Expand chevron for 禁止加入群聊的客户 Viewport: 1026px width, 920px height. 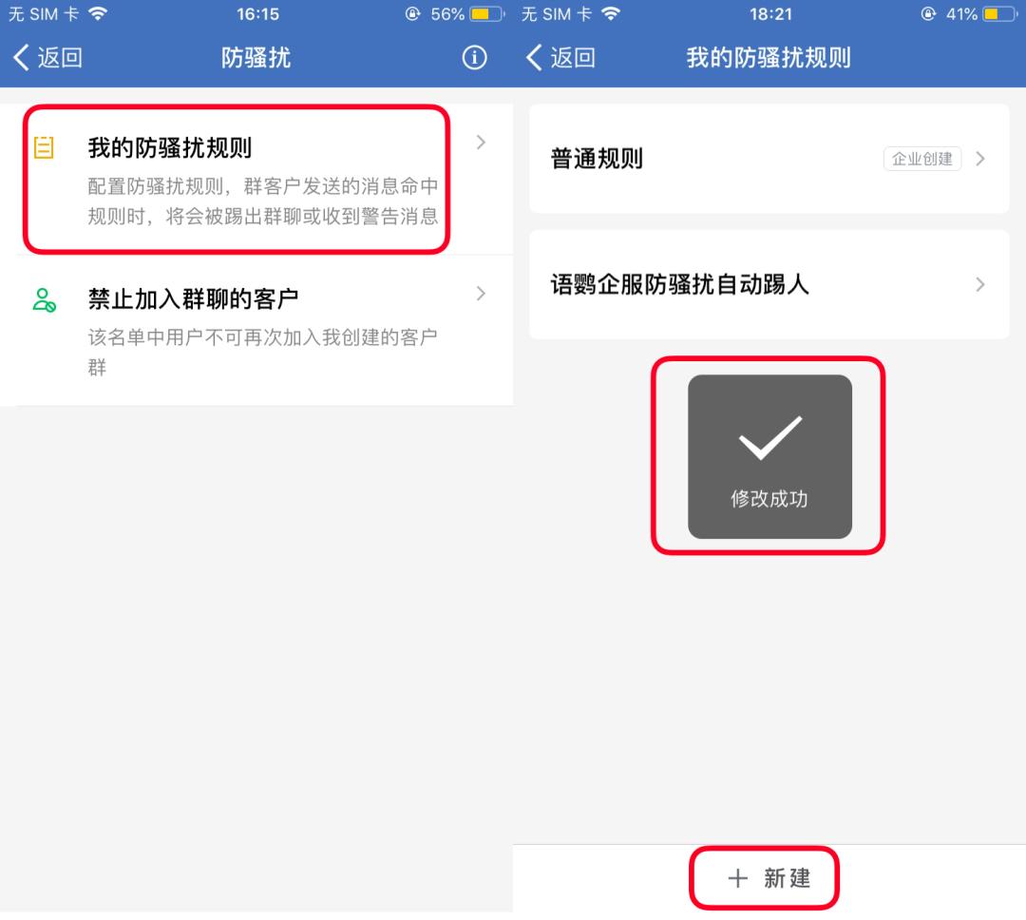(481, 294)
